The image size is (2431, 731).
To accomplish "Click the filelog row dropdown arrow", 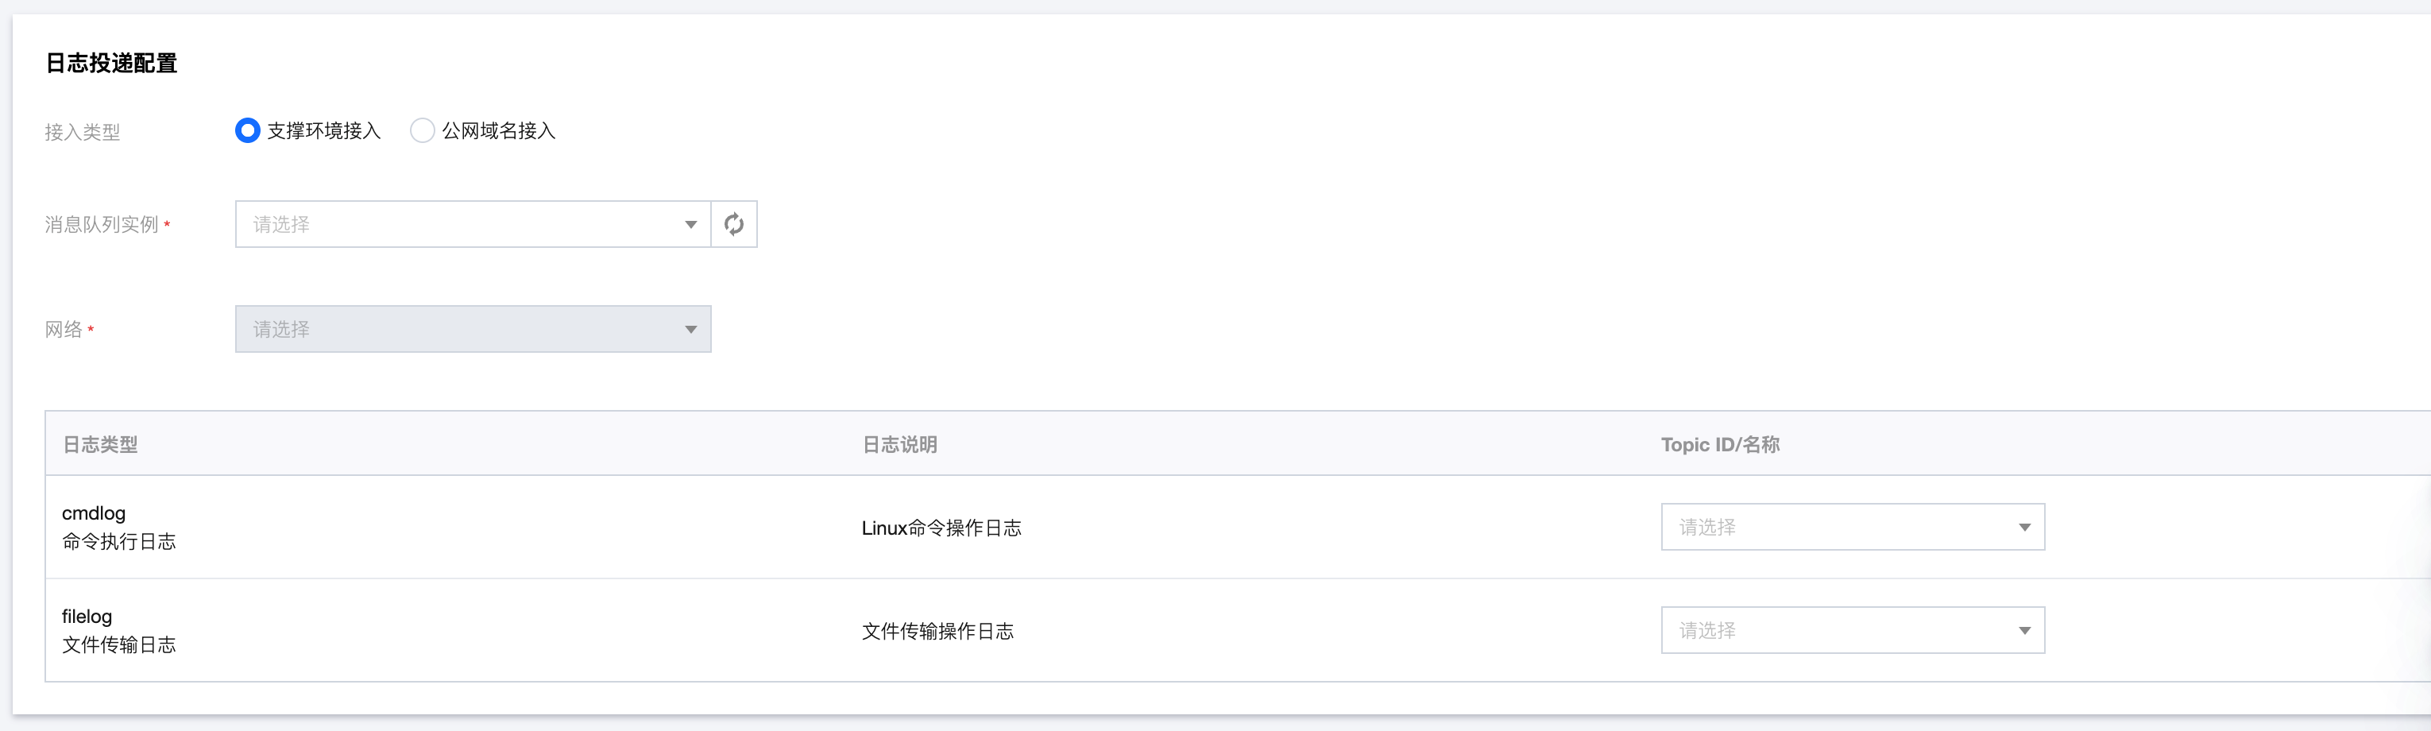I will coord(2024,631).
